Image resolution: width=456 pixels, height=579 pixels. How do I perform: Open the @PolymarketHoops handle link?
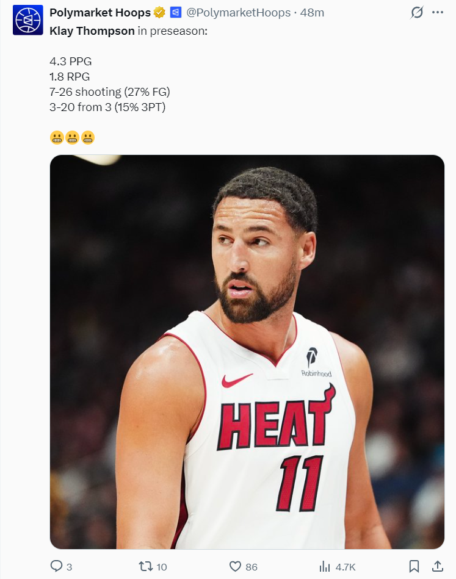(238, 13)
